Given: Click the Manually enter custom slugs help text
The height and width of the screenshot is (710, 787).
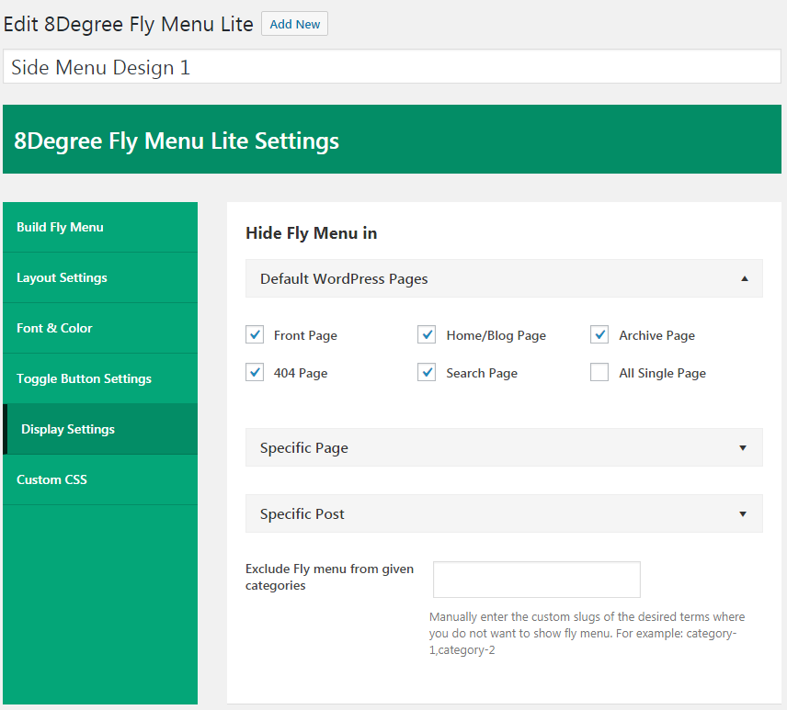Looking at the screenshot, I should click(x=587, y=633).
